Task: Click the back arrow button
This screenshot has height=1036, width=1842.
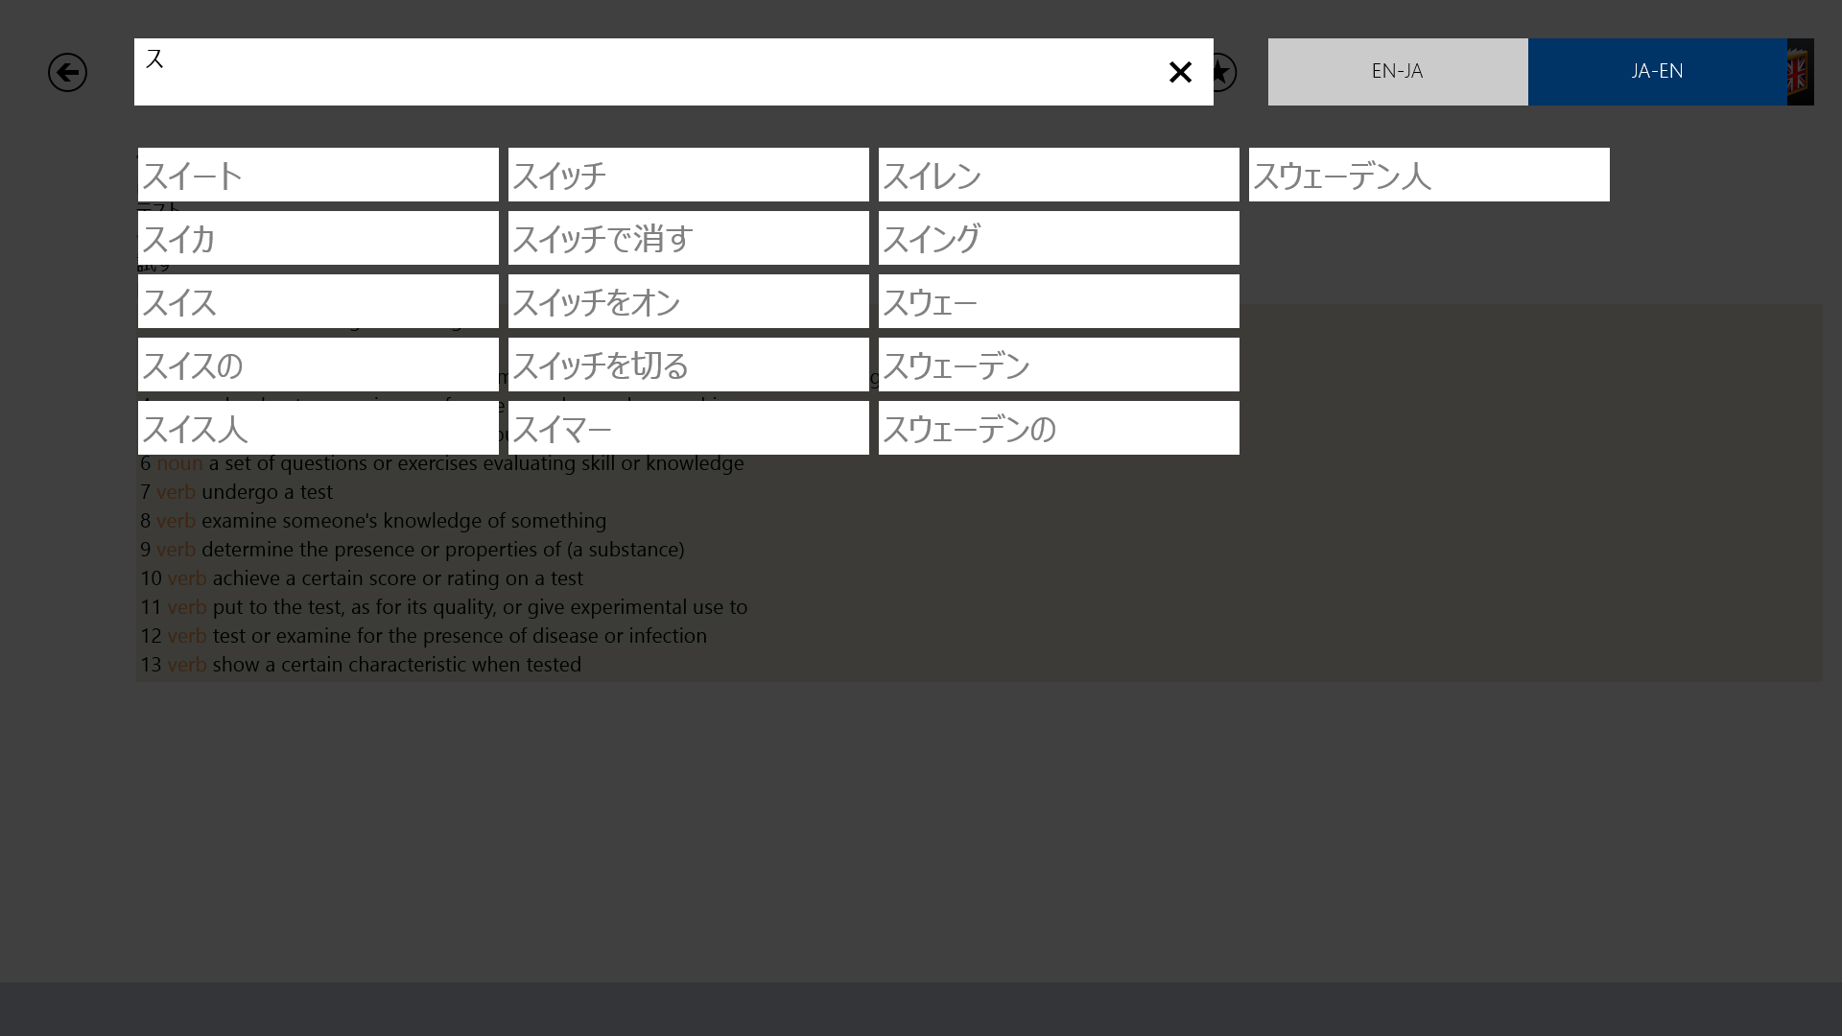Action: coord(67,72)
